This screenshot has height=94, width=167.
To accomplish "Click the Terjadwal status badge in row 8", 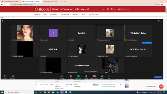I will click(x=96, y=85).
